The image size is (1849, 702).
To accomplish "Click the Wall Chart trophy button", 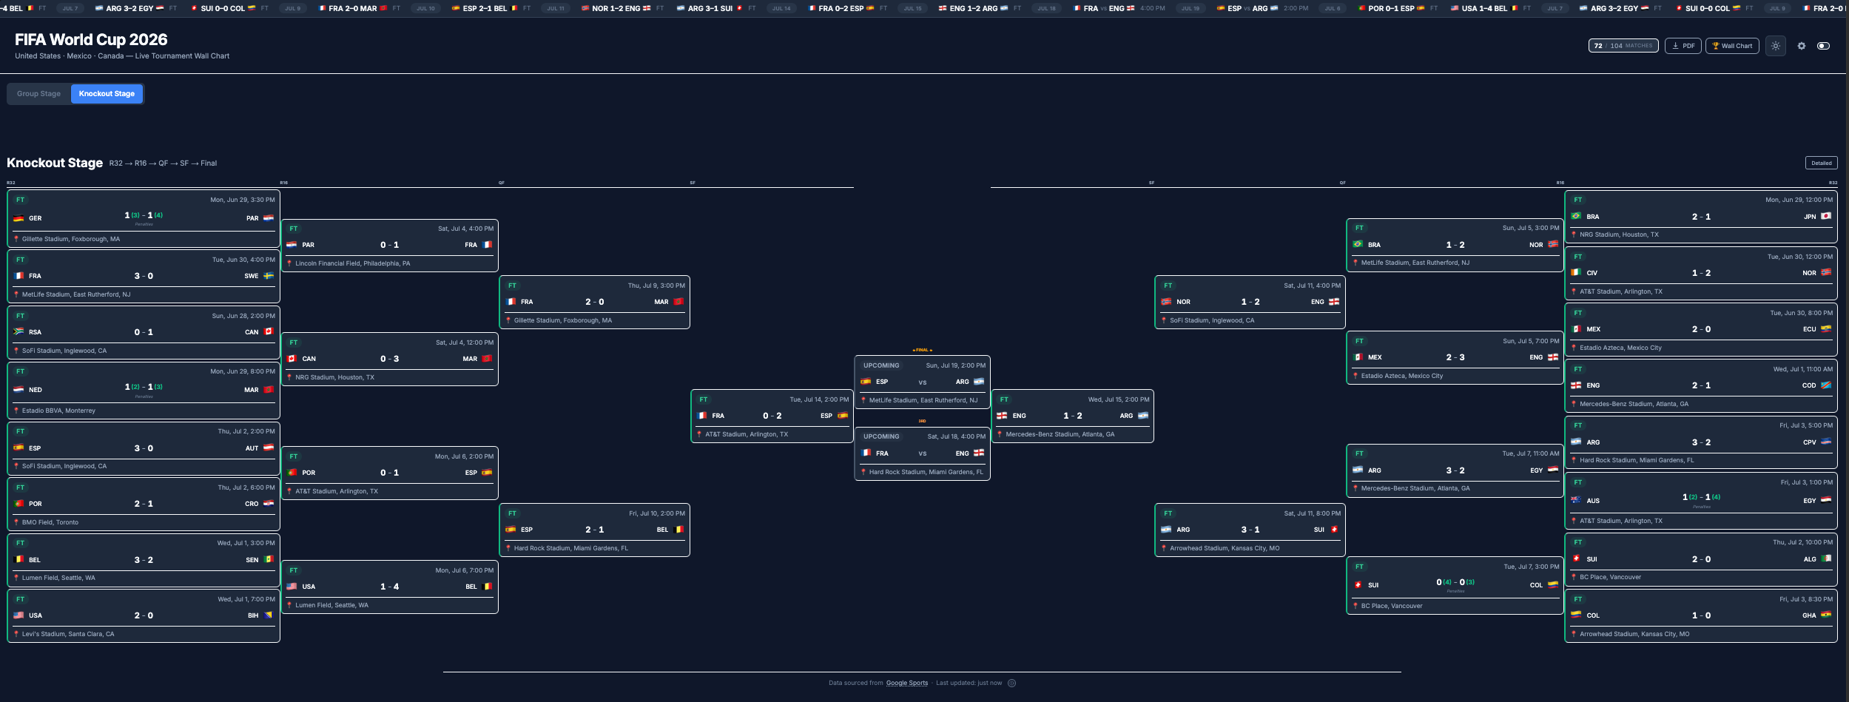I will [1732, 46].
